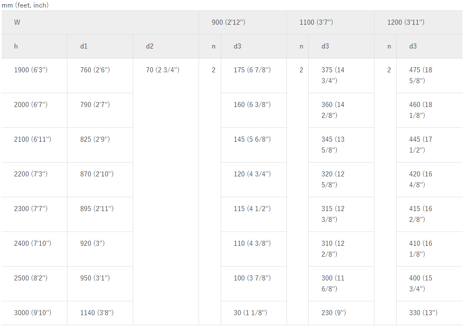Select the 900 (2'12'') width column header

point(228,23)
